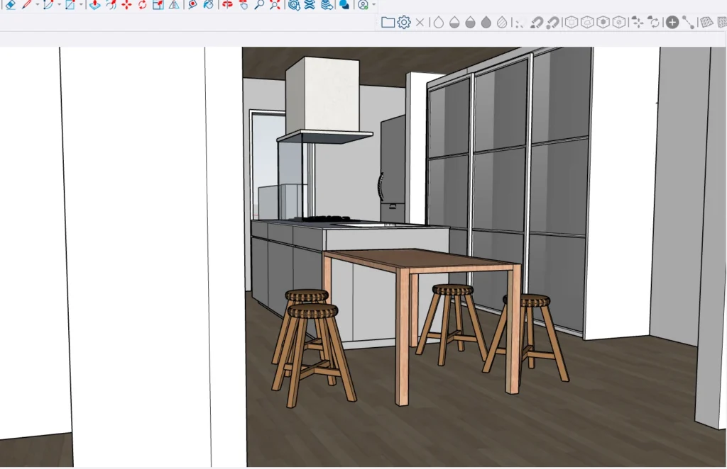The width and height of the screenshot is (727, 469).
Task: Click the hexagon box with crossed circle icon
Action: pyautogui.click(x=618, y=22)
